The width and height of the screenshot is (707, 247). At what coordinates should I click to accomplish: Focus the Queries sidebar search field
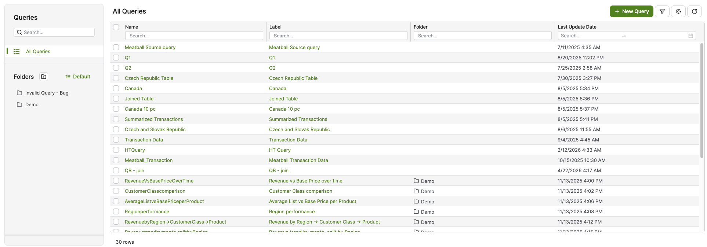(x=54, y=32)
